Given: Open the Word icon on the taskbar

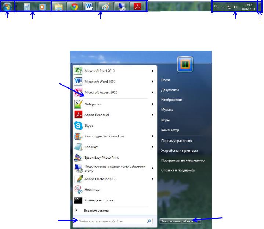Looking at the screenshot, I should point(89,7).
